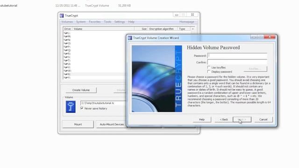Open the System menu
The height and width of the screenshot is (168, 299).
(x=81, y=22)
